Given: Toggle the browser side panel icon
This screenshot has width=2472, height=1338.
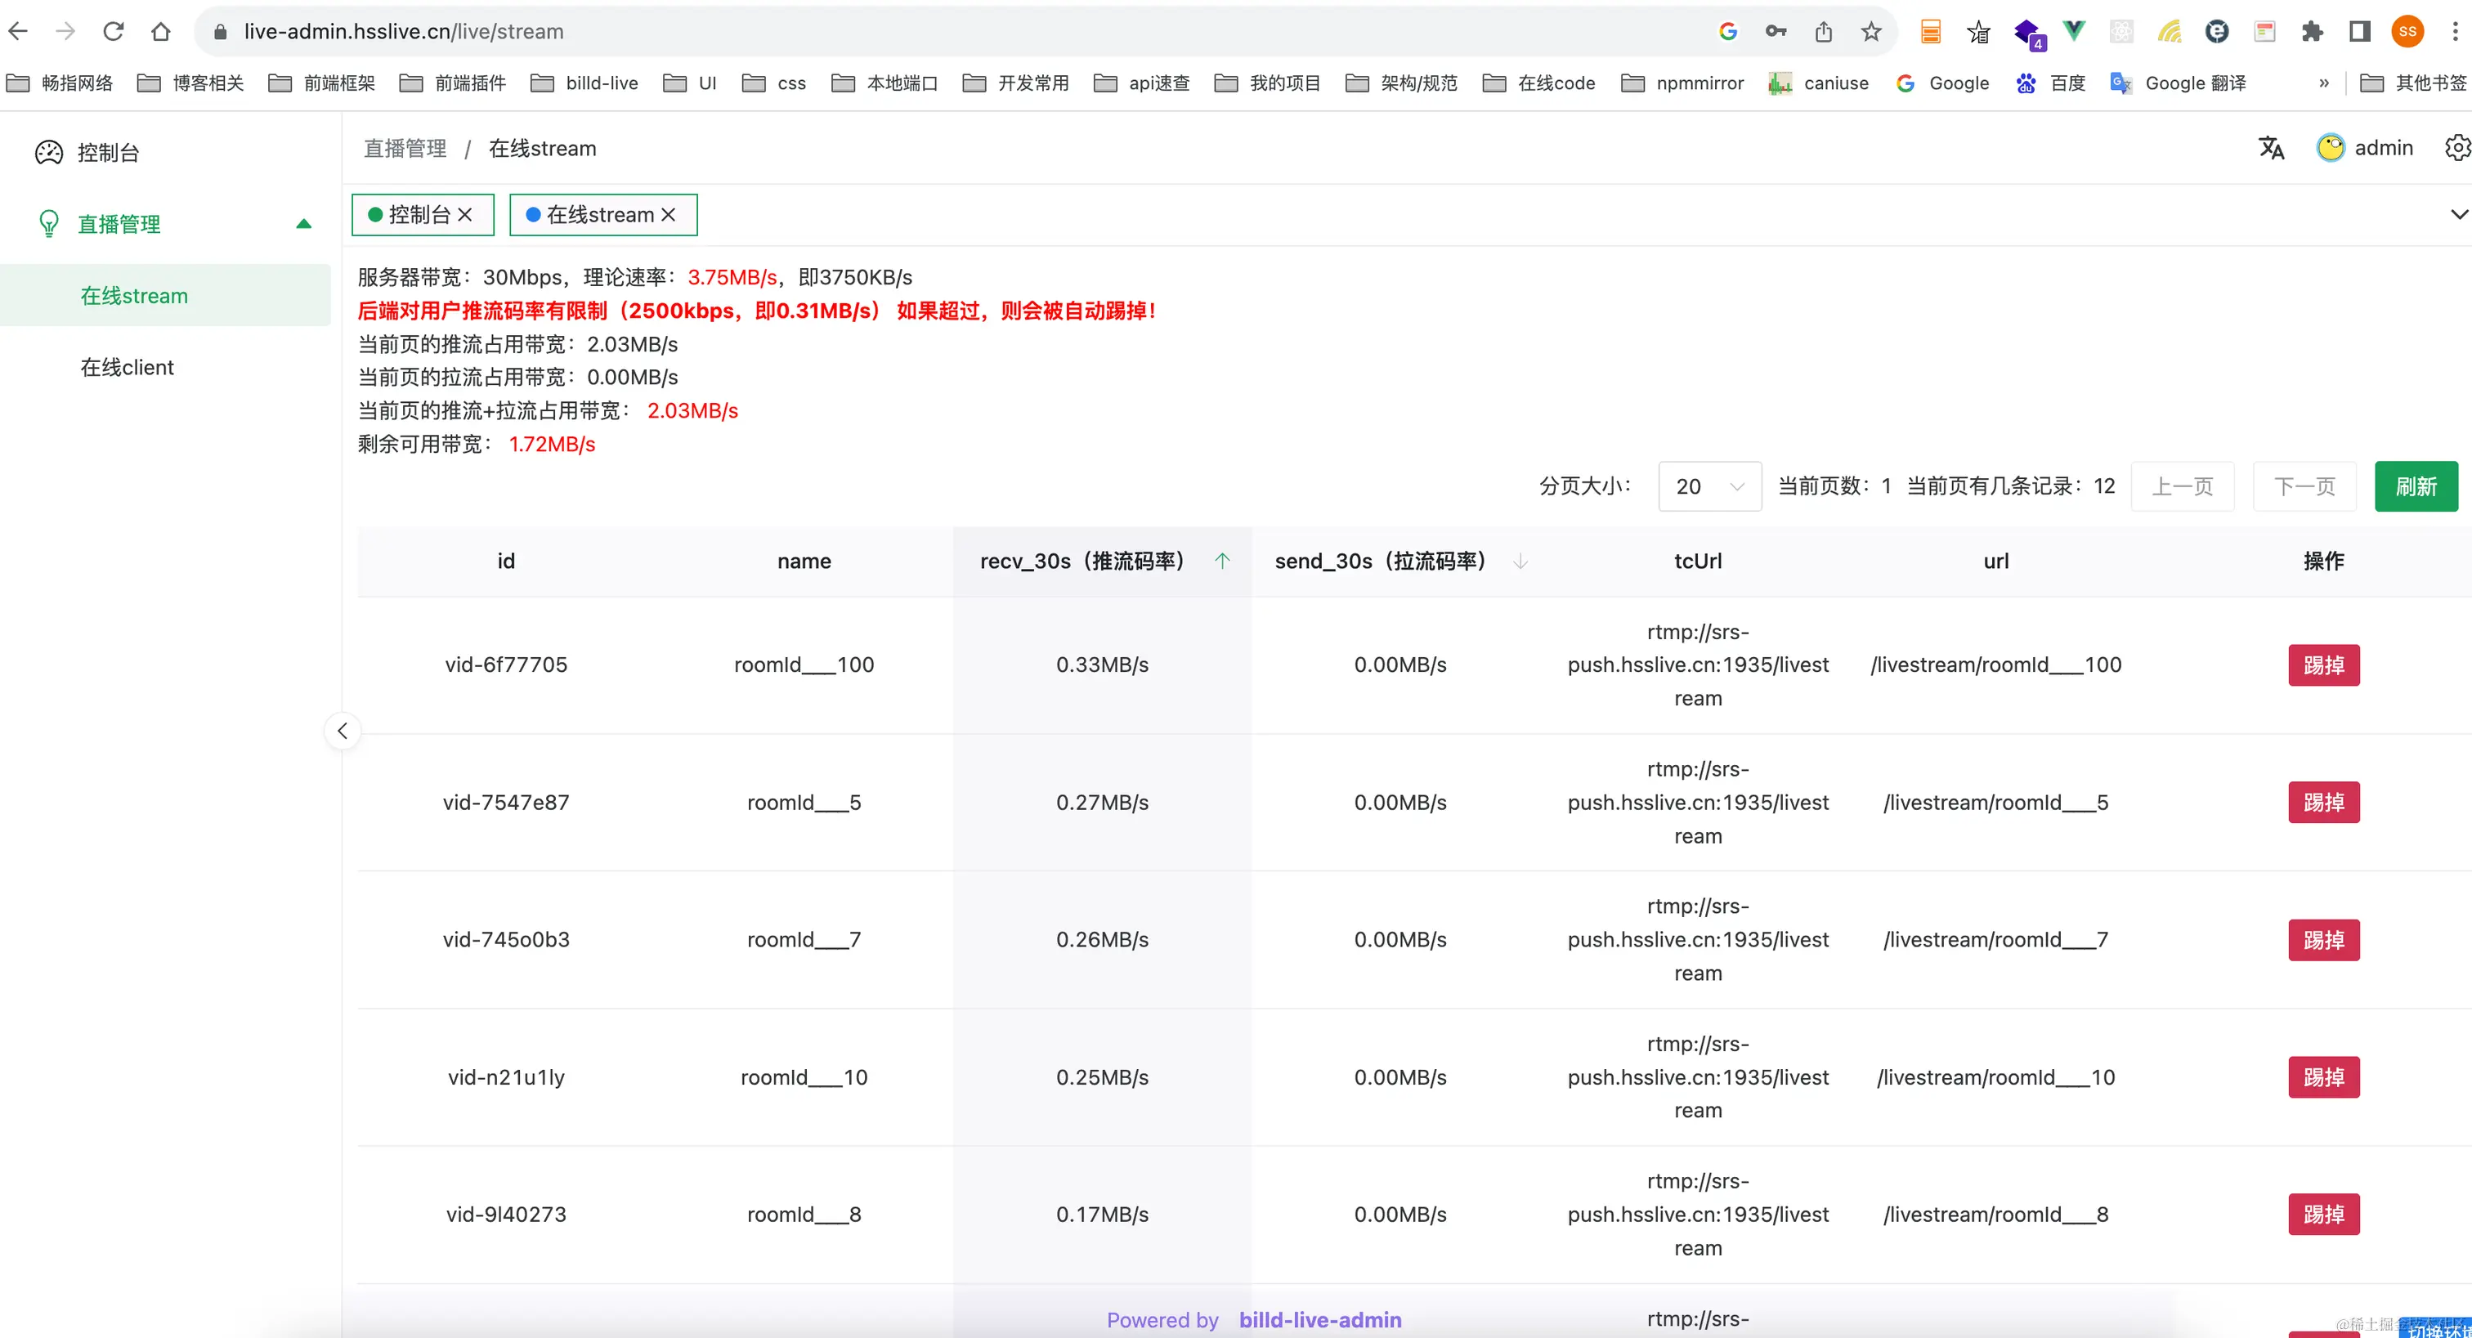Looking at the screenshot, I should tap(2360, 32).
